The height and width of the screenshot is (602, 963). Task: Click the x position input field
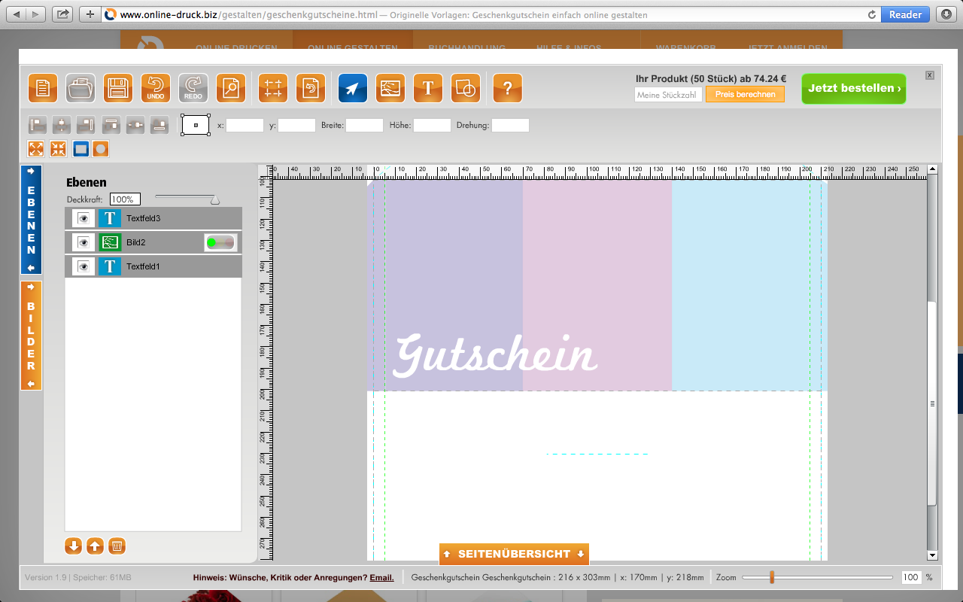click(x=245, y=125)
